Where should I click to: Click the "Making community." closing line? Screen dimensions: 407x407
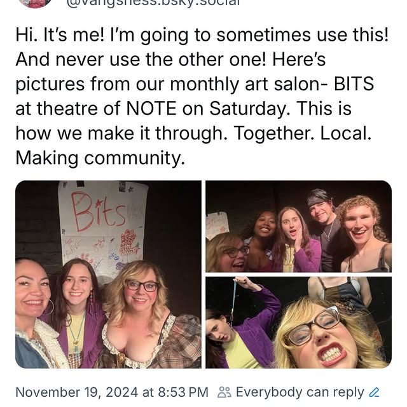tap(100, 158)
